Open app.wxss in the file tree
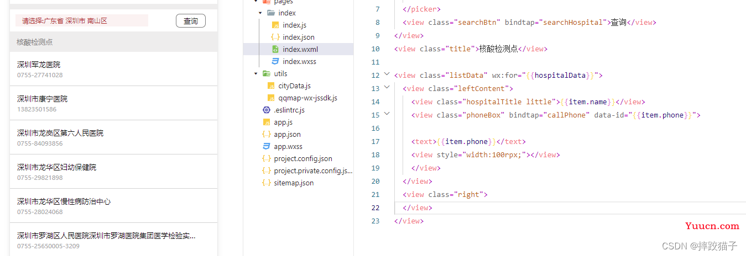This screenshot has width=746, height=256. pyautogui.click(x=288, y=146)
